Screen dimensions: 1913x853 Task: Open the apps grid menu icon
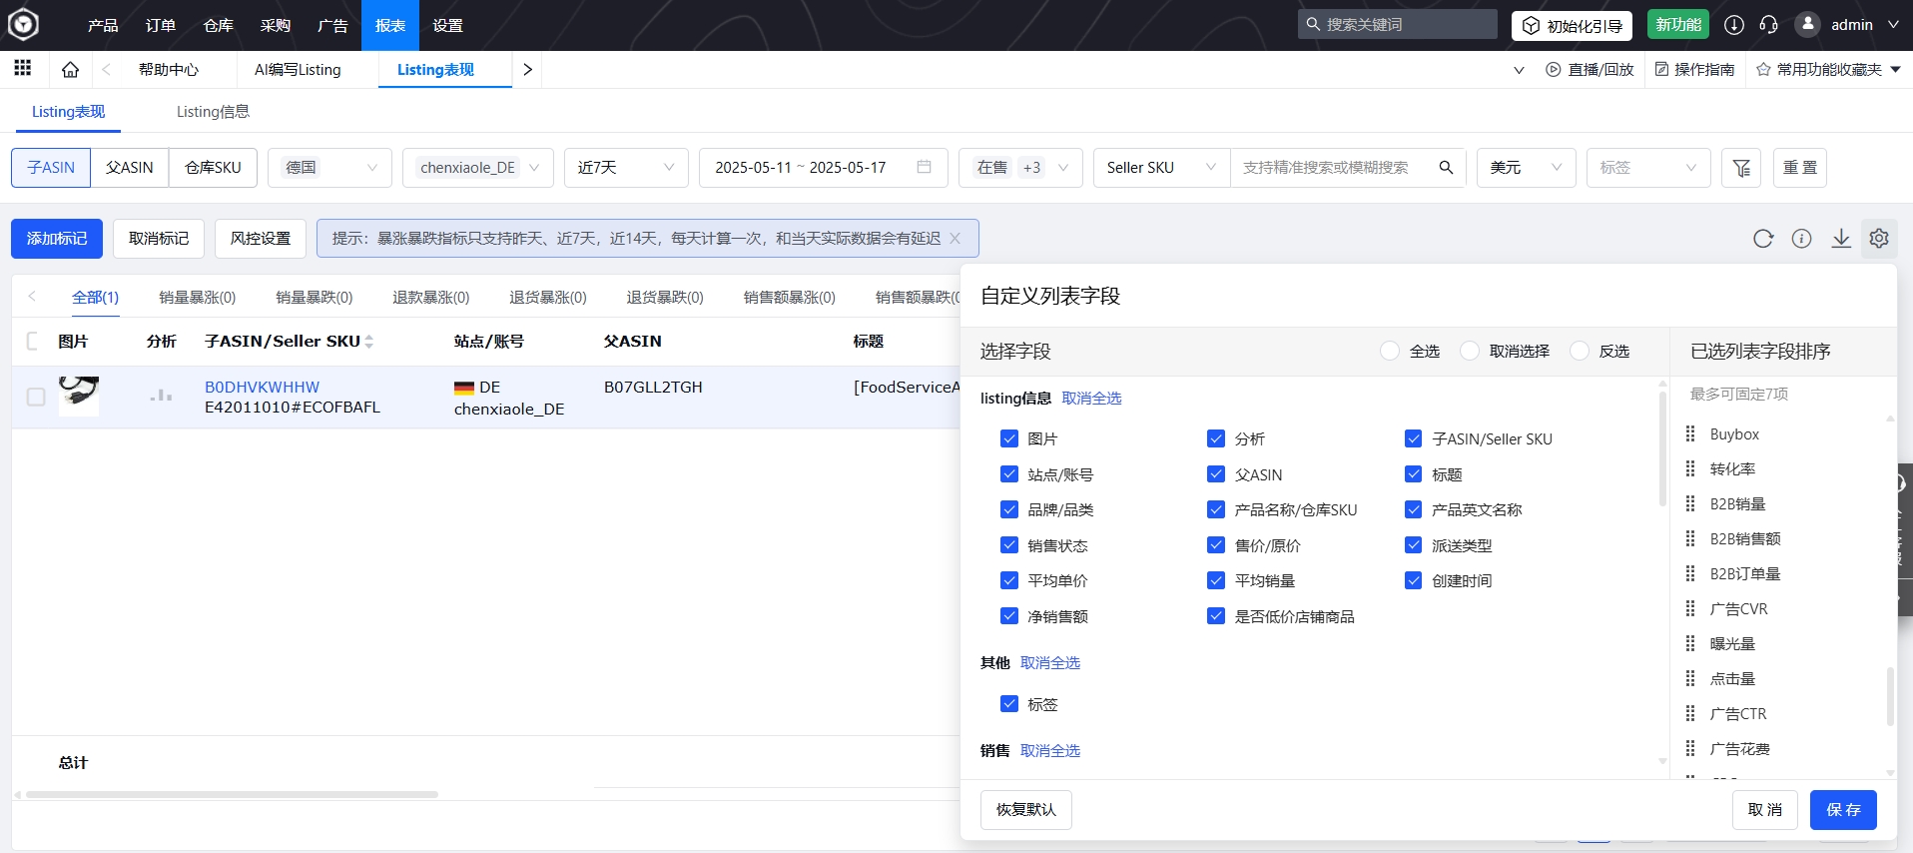(23, 68)
